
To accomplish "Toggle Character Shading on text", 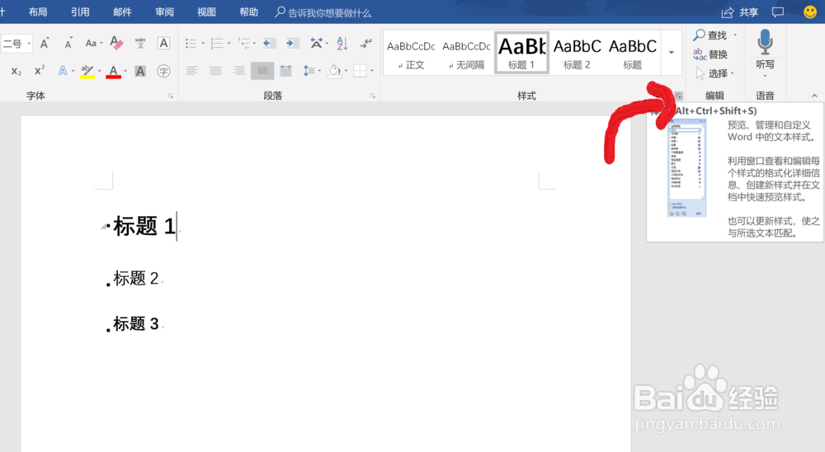I will [x=140, y=71].
